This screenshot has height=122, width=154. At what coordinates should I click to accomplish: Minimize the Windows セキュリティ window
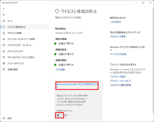click(136, 3)
